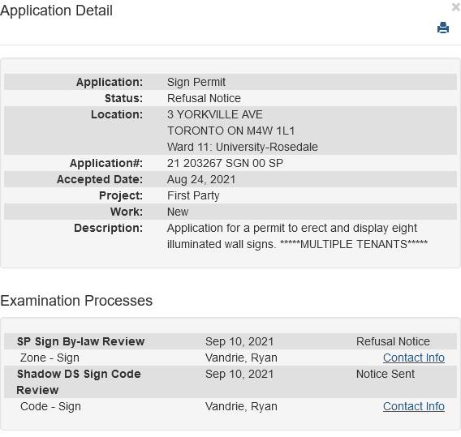Click the Examination Processes heading
The image size is (461, 437).
pyautogui.click(x=76, y=301)
